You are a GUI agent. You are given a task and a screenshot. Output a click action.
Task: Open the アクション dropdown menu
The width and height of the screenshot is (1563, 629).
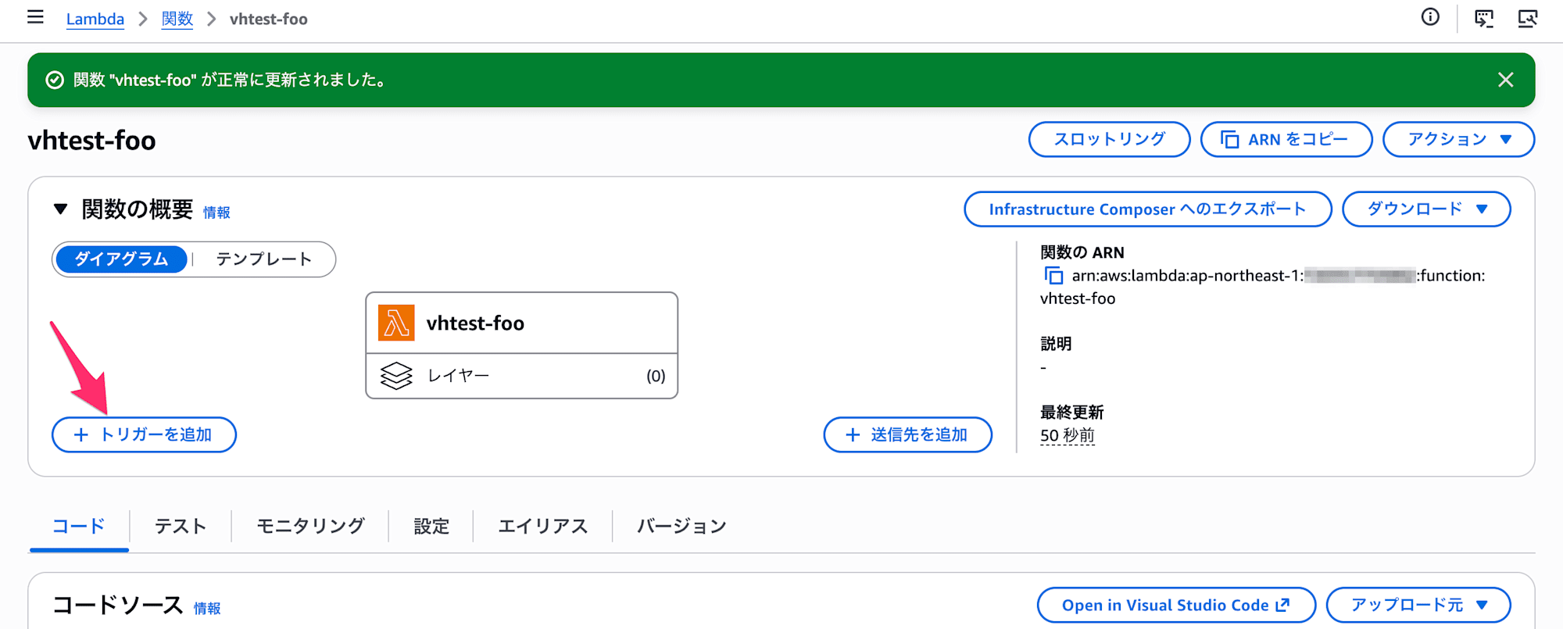click(1458, 139)
